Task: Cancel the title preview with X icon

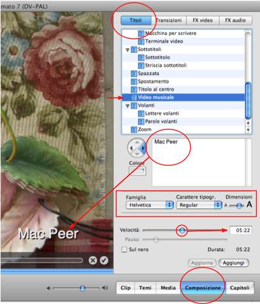Action: click(x=93, y=260)
